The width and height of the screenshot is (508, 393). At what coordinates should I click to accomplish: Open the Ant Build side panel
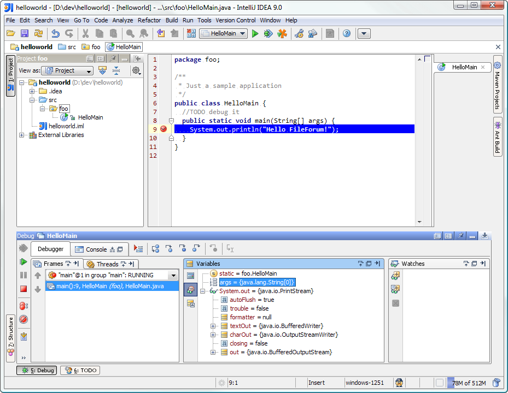[x=497, y=137]
